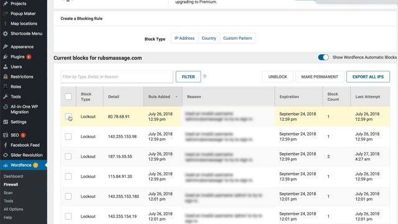Click the Popup Maker sidebar icon
Viewport: 398px width, 224px height.
coord(6,14)
